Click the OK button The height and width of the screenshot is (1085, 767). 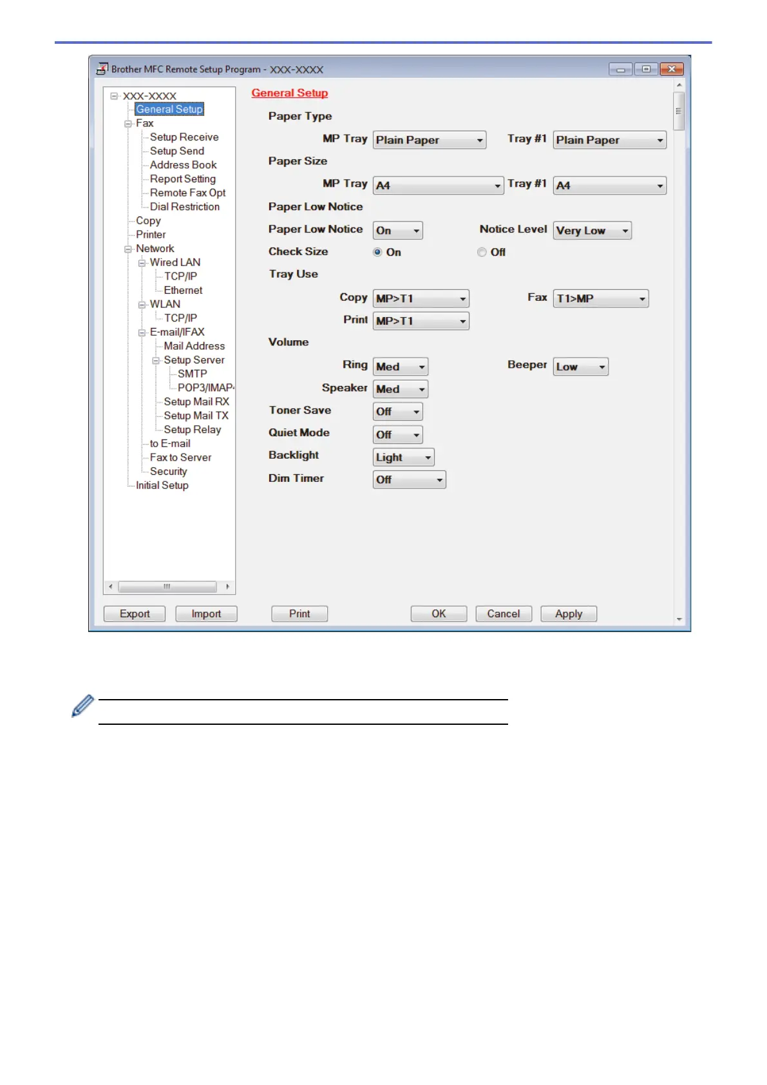coord(439,614)
